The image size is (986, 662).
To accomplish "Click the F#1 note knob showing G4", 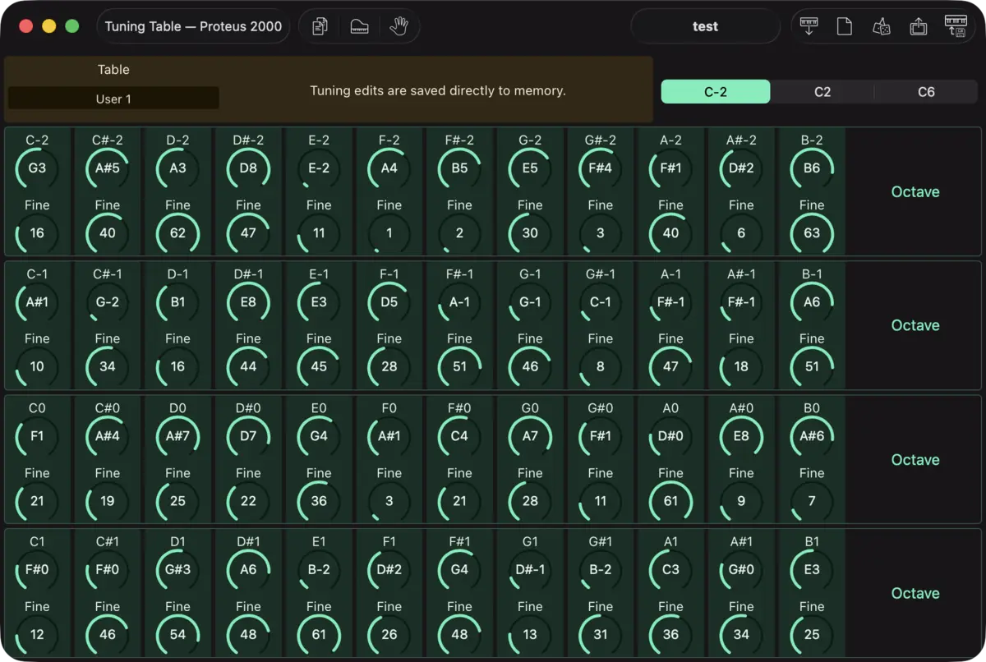I will [459, 570].
